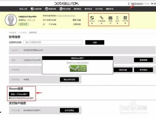The image size is (156, 118).
Task: Click the mobile phone status icon
Action: [x=117, y=18]
